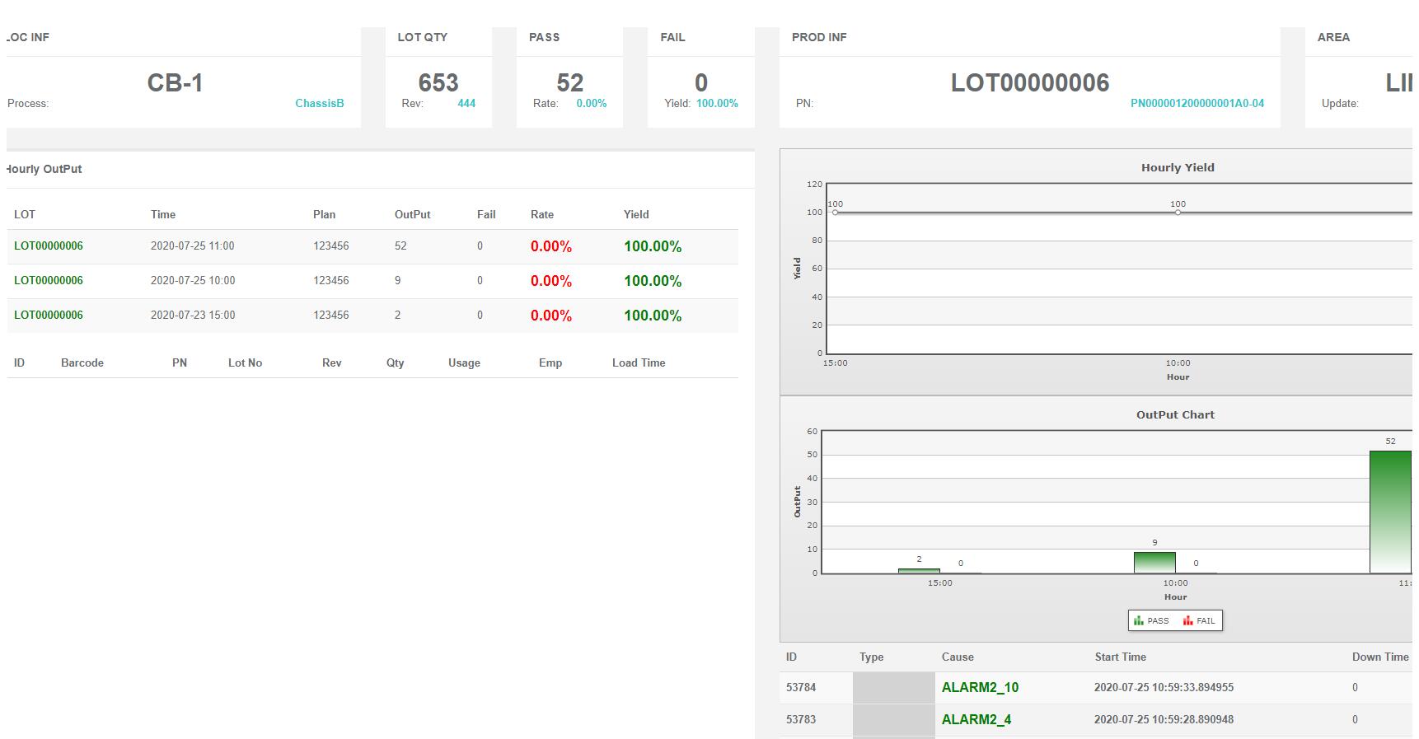Viewport: 1419px width, 739px height.
Task: Toggle the PASS series in chart legend
Action: pos(1151,621)
